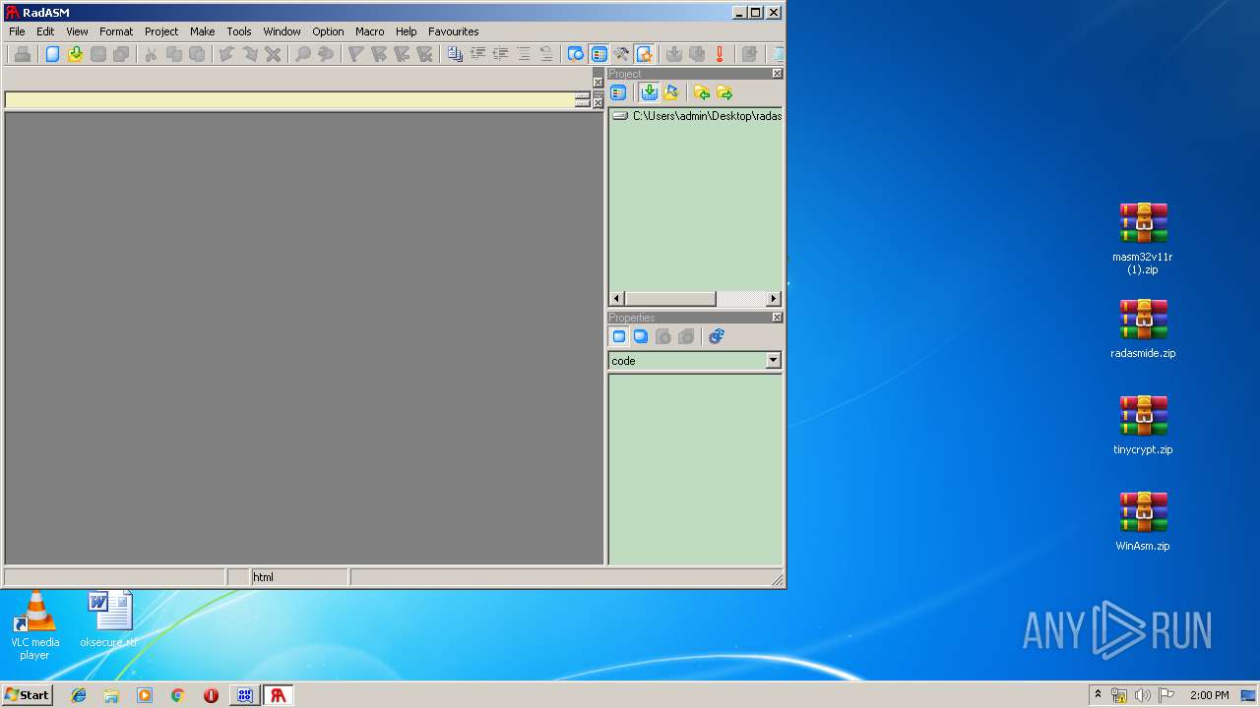
Task: Click the Outdent lines toolbar icon
Action: click(x=500, y=54)
